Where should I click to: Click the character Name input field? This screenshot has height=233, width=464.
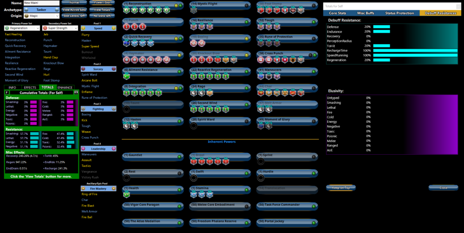(41, 3)
